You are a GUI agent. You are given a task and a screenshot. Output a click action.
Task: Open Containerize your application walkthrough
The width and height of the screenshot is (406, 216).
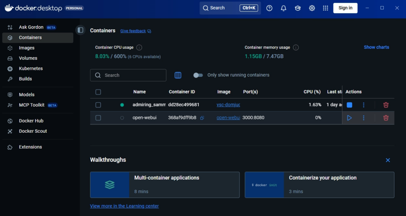tap(319, 185)
